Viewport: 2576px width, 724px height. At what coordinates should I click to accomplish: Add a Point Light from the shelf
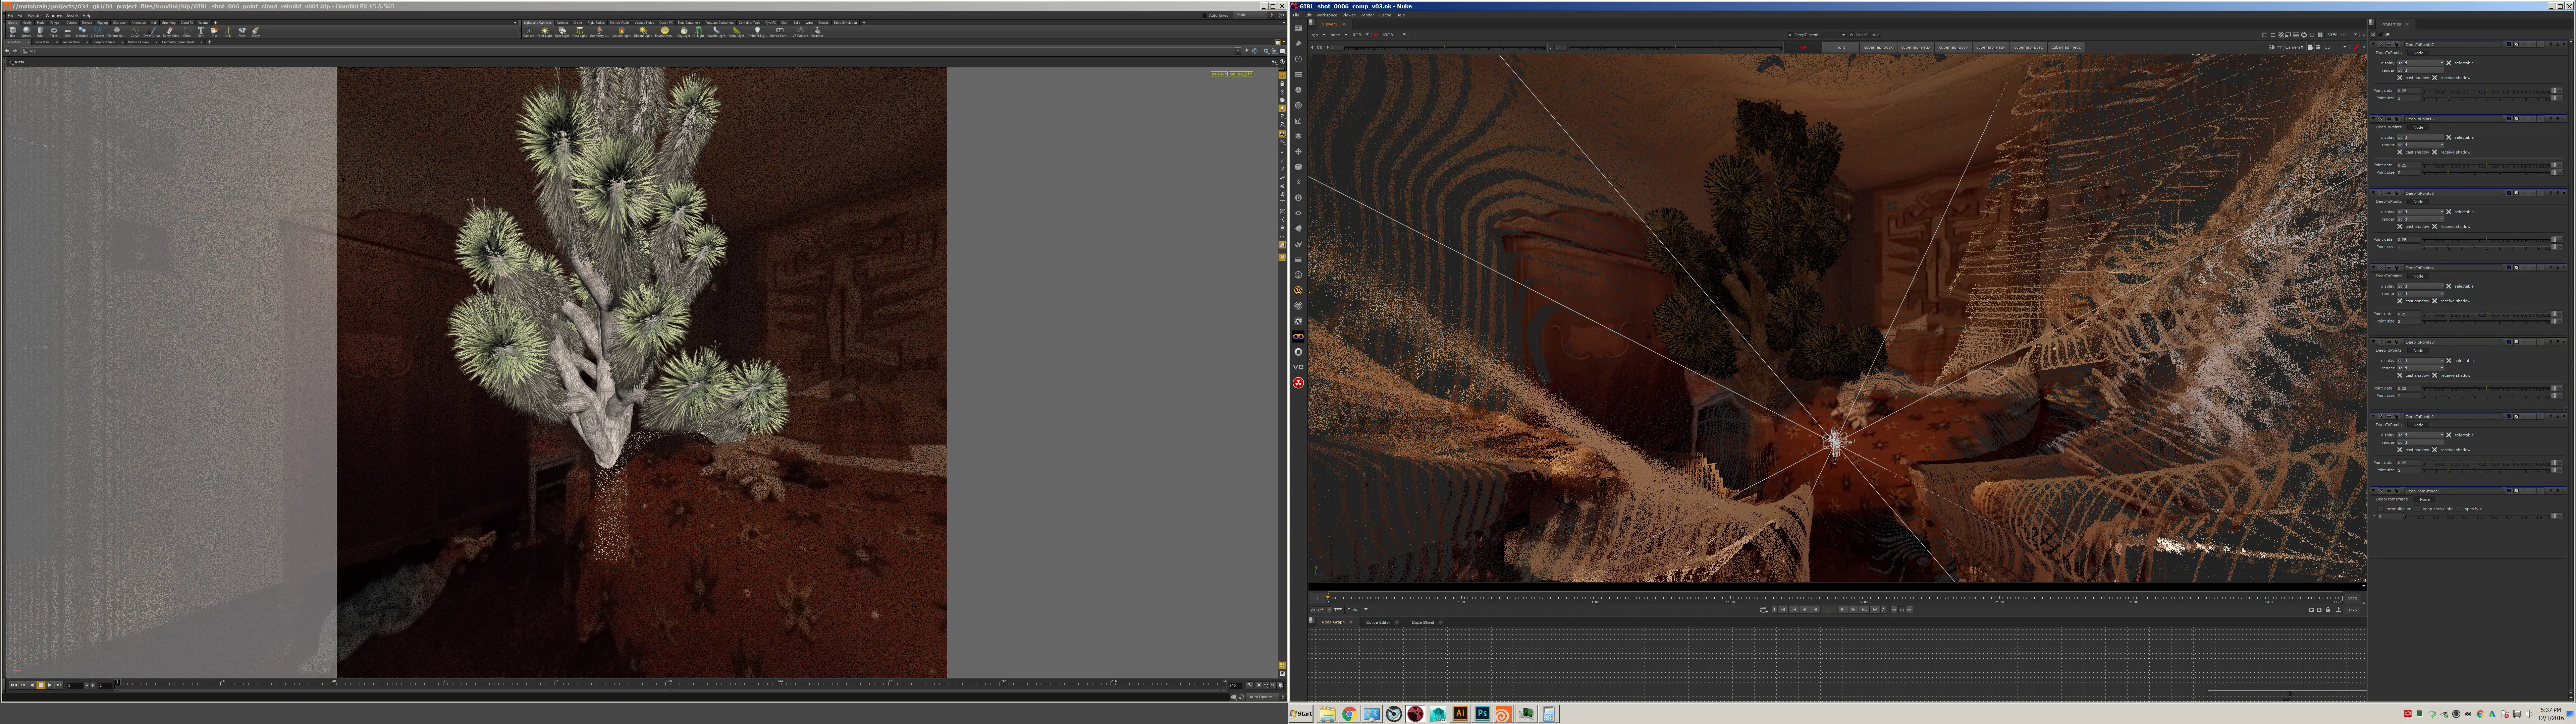pos(545,32)
